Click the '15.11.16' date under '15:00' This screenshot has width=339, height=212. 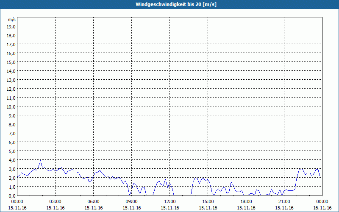click(208, 208)
